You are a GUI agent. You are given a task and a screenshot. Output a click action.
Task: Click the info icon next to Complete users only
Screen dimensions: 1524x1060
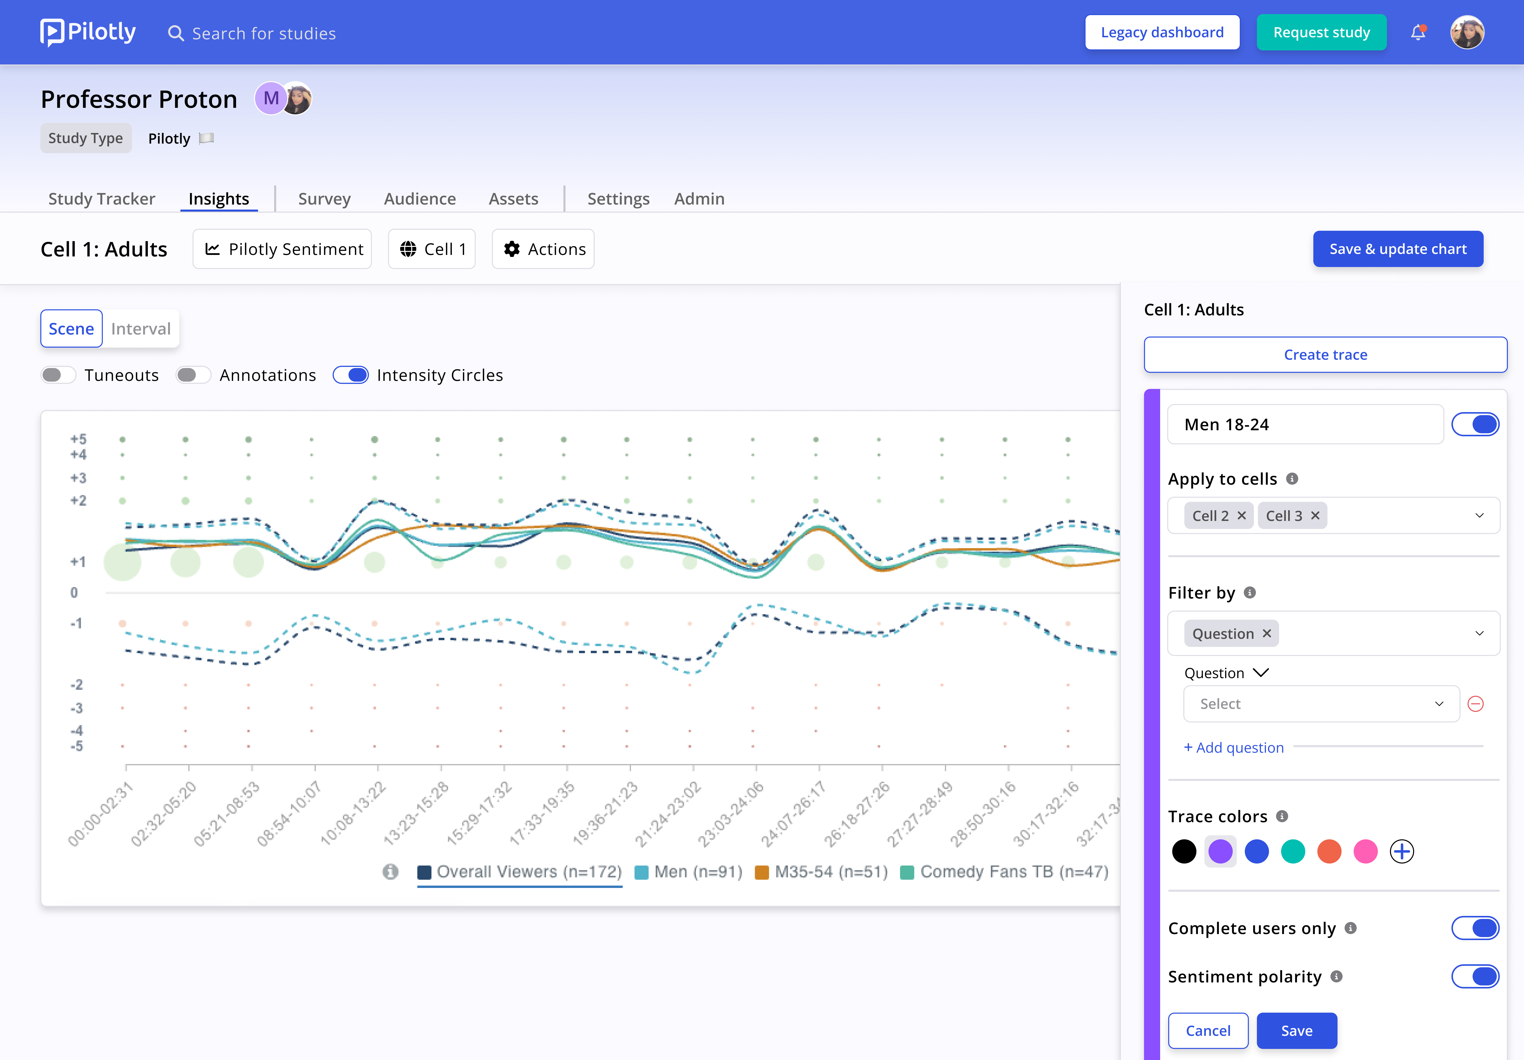tap(1351, 928)
